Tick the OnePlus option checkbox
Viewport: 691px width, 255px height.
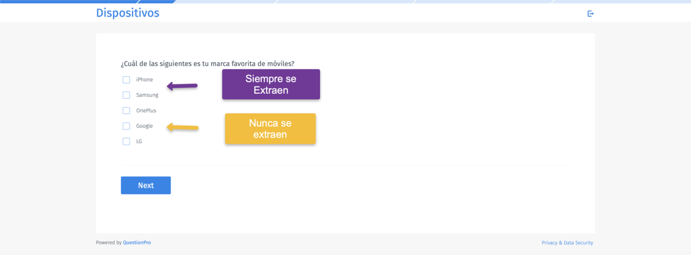pyautogui.click(x=126, y=111)
